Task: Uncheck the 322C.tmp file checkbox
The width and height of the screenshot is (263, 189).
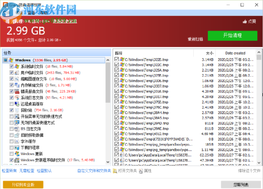Action: pos(117,65)
